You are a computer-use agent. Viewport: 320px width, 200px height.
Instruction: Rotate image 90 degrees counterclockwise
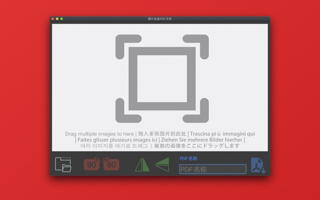92,164
